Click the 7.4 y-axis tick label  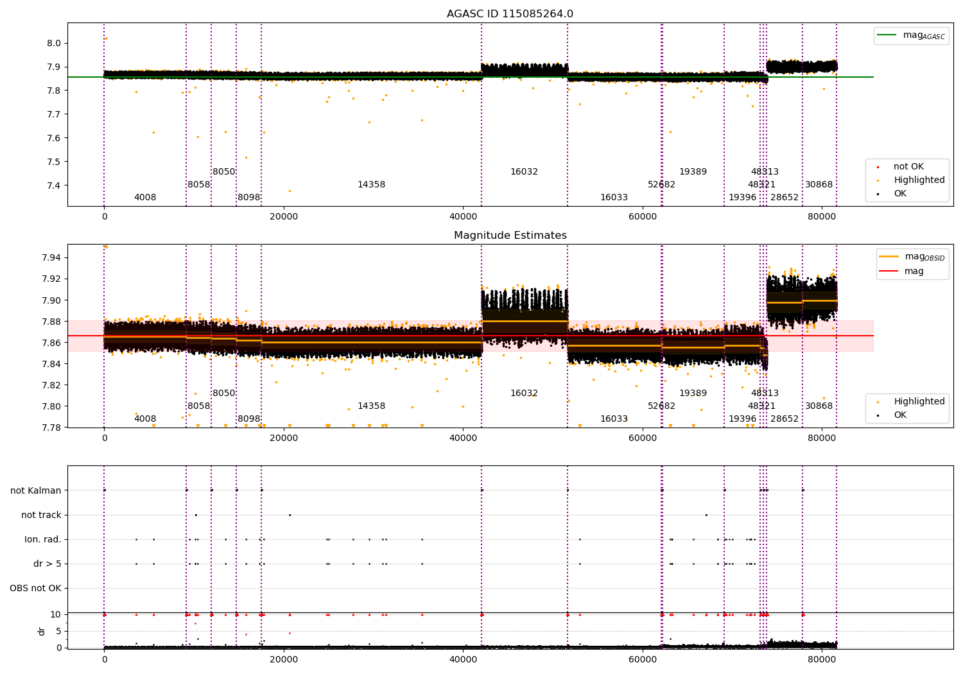click(54, 186)
